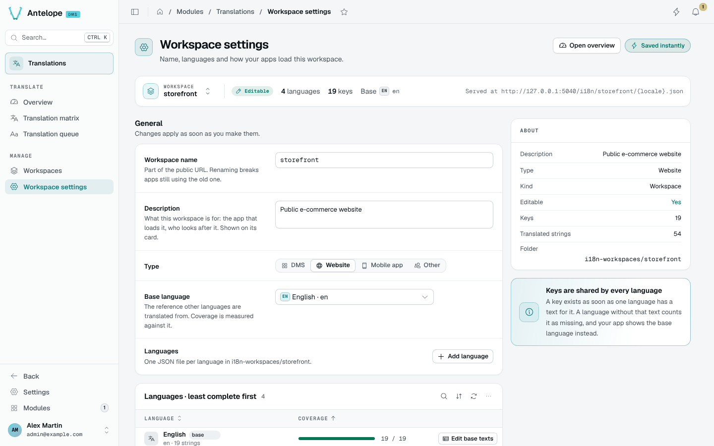Select Other workspace type
Viewport: 714px width, 446px height.
[x=427, y=266]
